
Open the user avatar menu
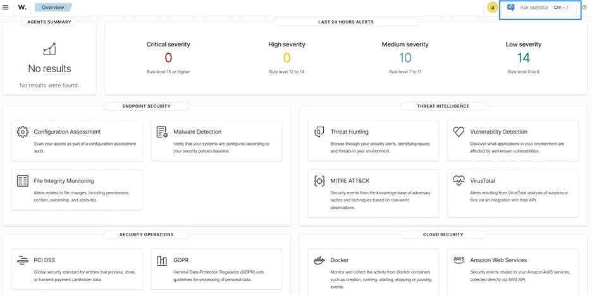(492, 8)
